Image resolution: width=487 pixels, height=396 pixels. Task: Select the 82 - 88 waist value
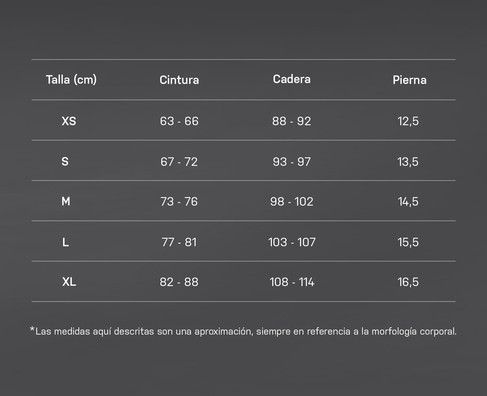coord(179,282)
